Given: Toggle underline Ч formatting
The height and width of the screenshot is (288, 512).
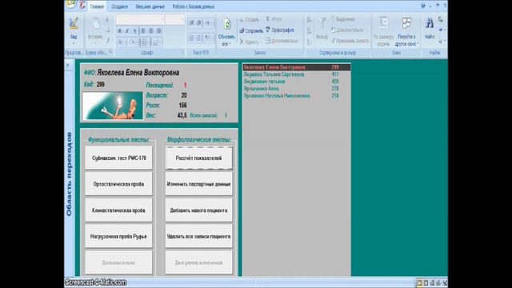Looking at the screenshot, I should (134, 31).
